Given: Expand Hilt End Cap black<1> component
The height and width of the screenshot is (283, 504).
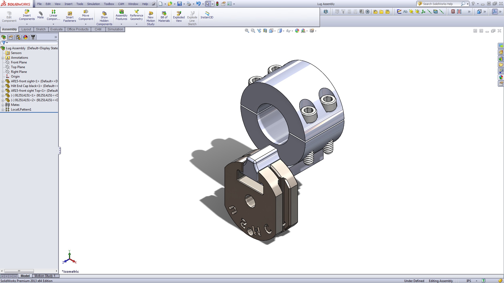Looking at the screenshot, I should pyautogui.click(x=3, y=86).
